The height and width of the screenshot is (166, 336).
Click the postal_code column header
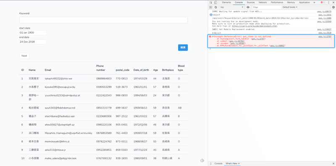pos(123,70)
